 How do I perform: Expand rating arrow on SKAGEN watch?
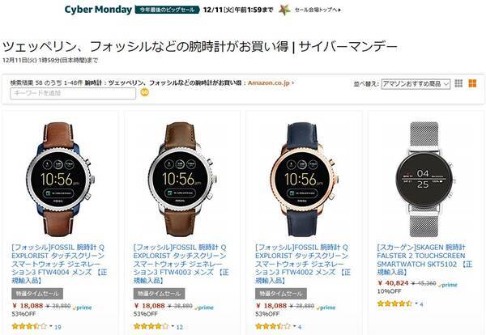(x=416, y=303)
